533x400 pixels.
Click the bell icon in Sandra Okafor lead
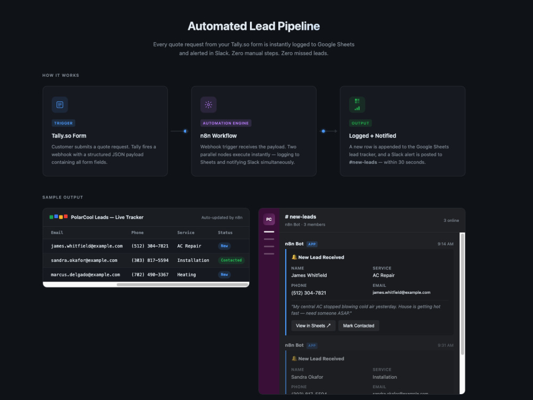pyautogui.click(x=294, y=358)
